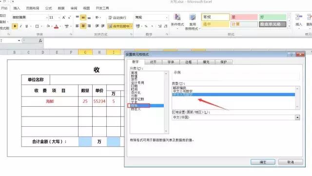Expand the 区域设置 中文(中国) combo box

click(297, 117)
